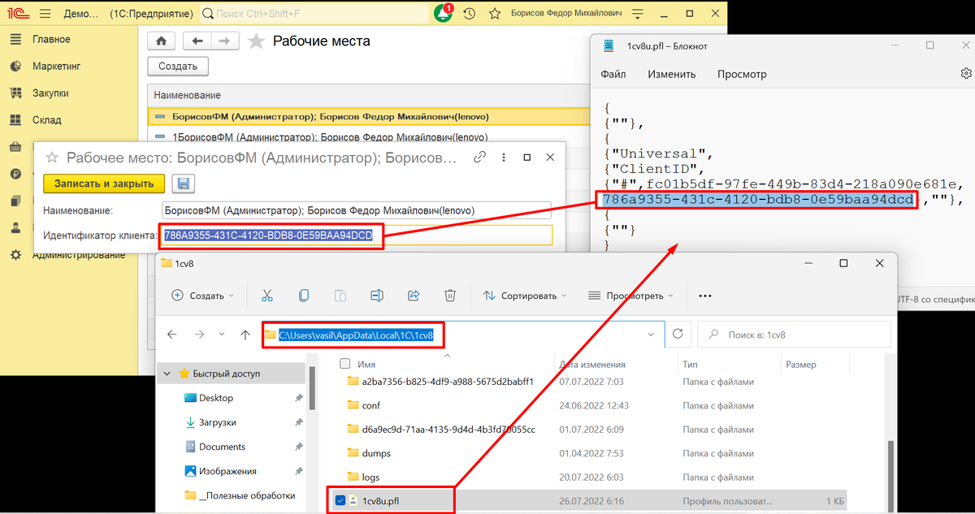Open the 1C hamburger main menu

coord(45,13)
